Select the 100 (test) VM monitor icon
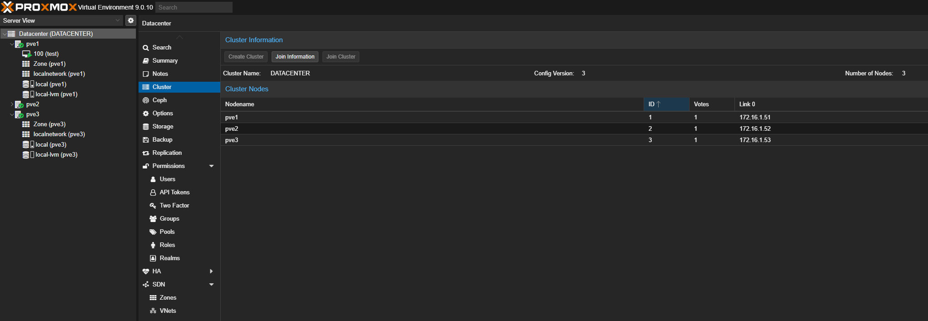Image resolution: width=928 pixels, height=321 pixels. 26,54
